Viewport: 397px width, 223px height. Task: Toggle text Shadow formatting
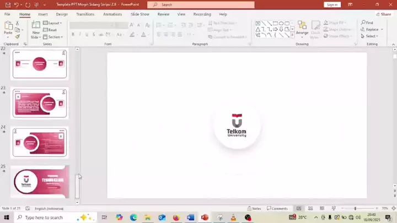point(94,34)
